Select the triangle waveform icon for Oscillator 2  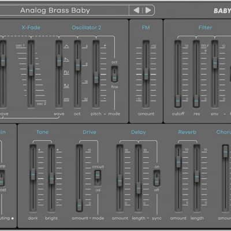coord(66,46)
